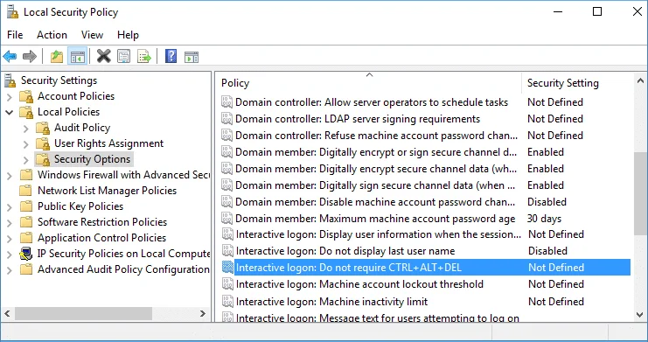Viewport: 648px width, 342px height.
Task: Open the View menu
Action: pyautogui.click(x=92, y=35)
